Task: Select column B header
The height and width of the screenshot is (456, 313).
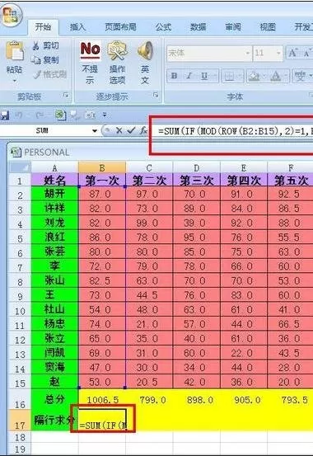Action: 102,167
